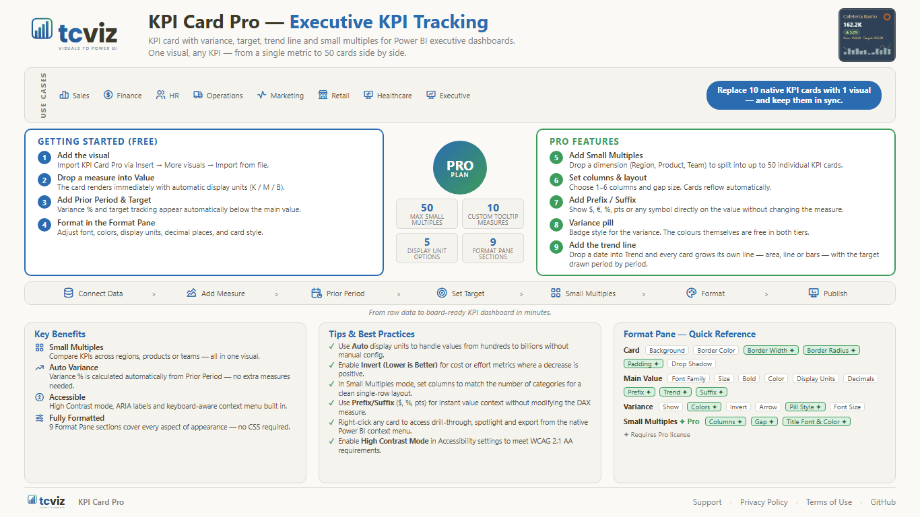Click the Border Width Pro tag
920x517 pixels.
click(x=771, y=350)
